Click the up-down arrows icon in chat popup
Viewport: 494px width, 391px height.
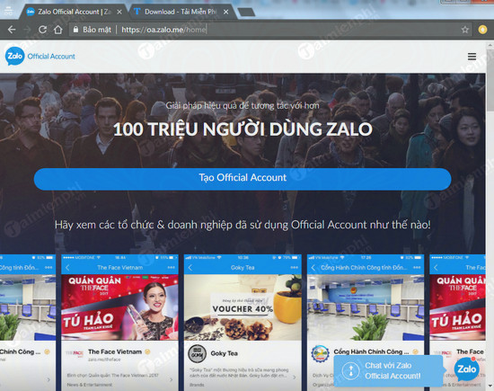click(350, 371)
